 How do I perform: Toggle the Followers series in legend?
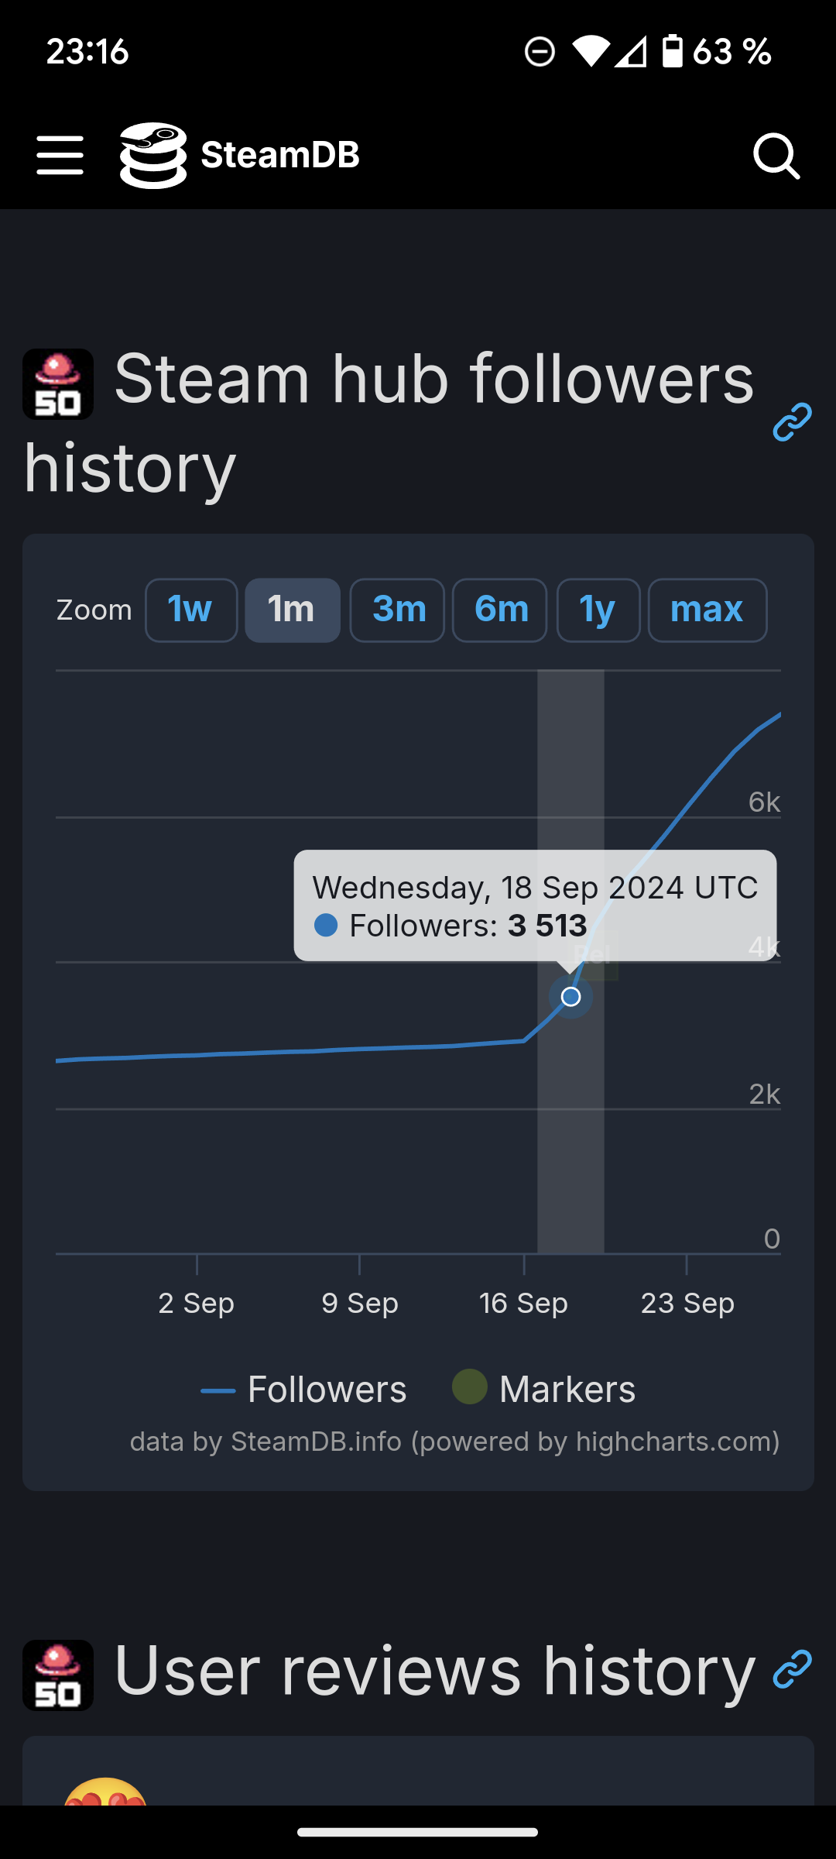(x=304, y=1390)
